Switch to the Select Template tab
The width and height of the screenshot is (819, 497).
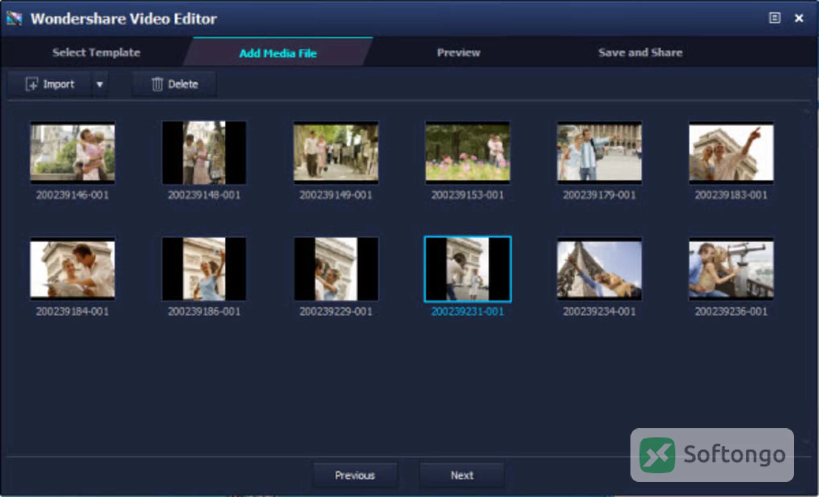pos(96,52)
